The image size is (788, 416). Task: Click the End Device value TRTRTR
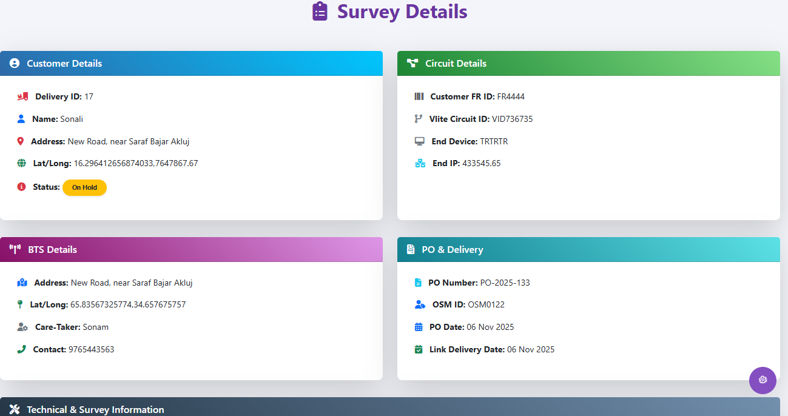pyautogui.click(x=494, y=141)
